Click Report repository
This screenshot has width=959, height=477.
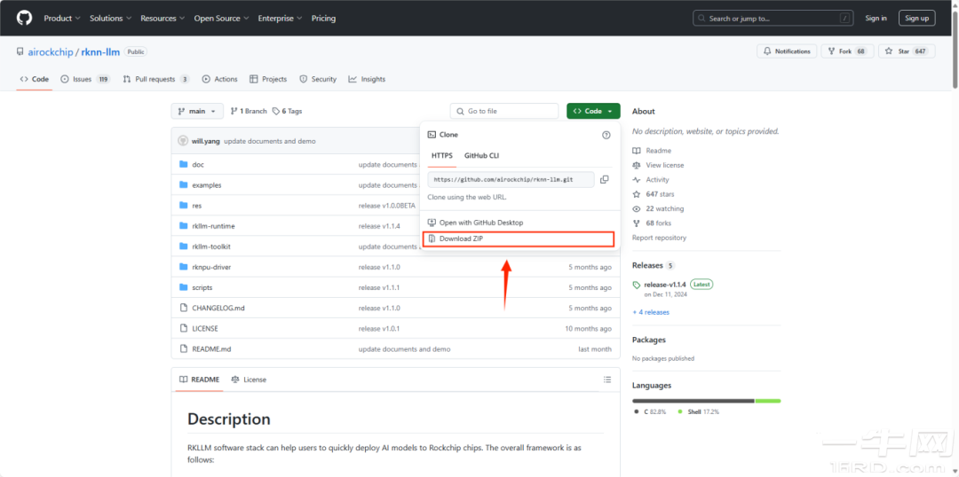tap(659, 238)
